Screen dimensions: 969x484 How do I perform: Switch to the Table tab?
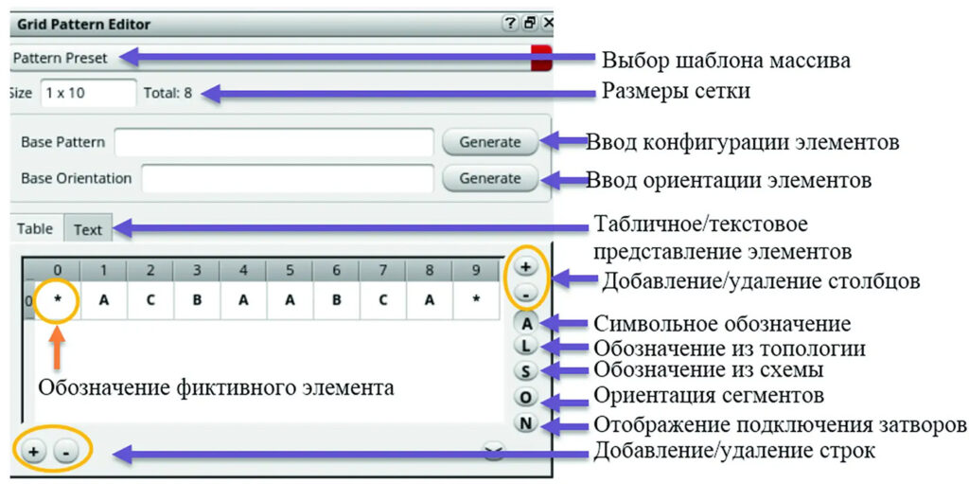pos(35,229)
